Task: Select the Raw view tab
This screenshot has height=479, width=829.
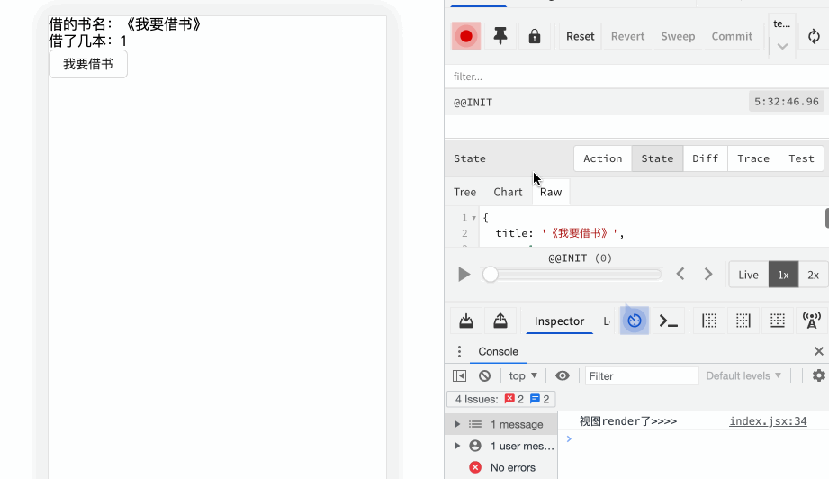Action: [550, 192]
